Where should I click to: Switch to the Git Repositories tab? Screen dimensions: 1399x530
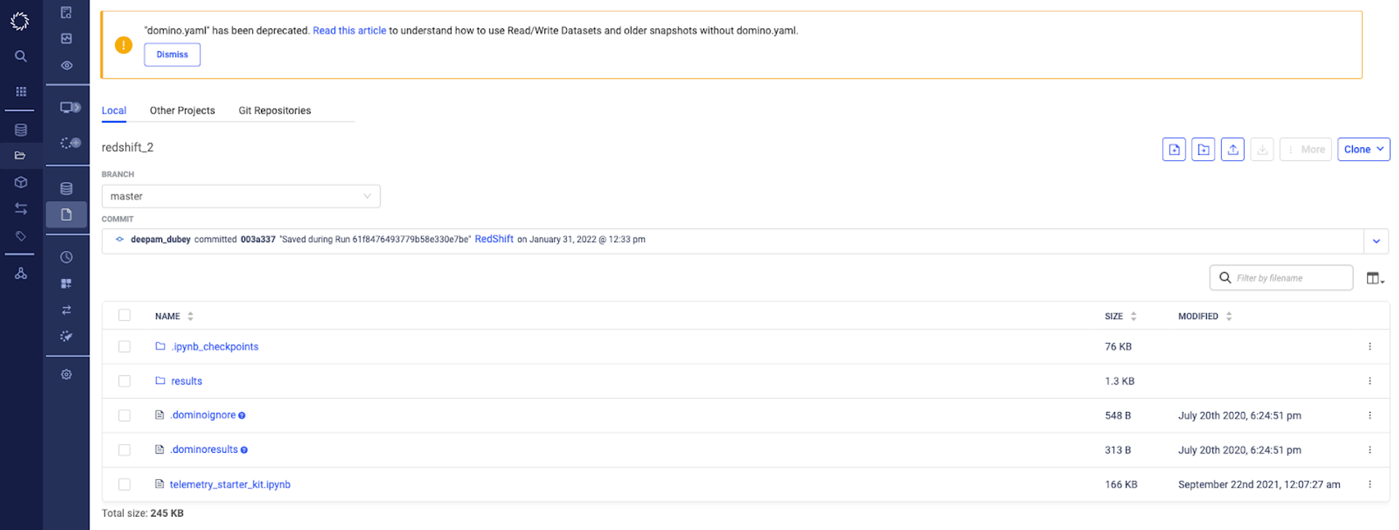[x=275, y=111]
